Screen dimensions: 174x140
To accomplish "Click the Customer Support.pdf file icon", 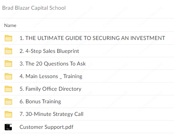I will pos(8,127).
